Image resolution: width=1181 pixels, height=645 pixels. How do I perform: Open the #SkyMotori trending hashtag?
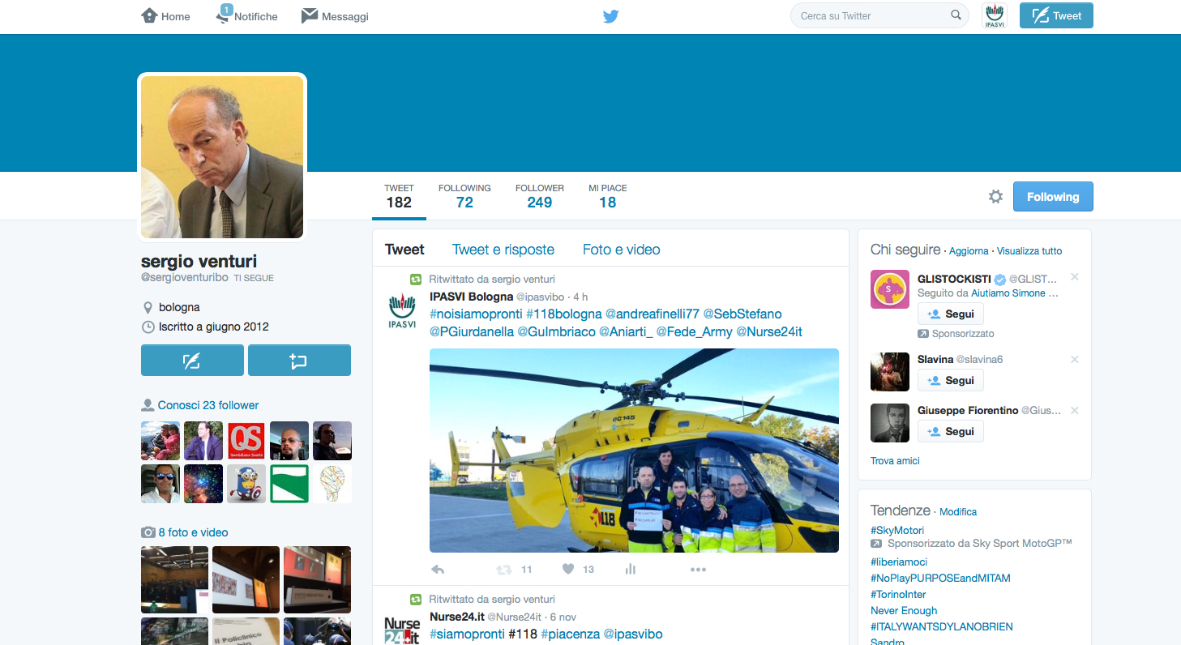(897, 530)
